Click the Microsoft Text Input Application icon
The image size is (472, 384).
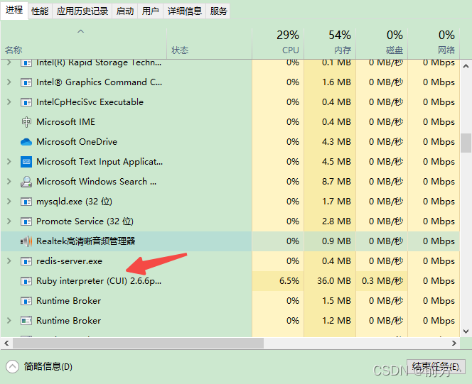[26, 162]
